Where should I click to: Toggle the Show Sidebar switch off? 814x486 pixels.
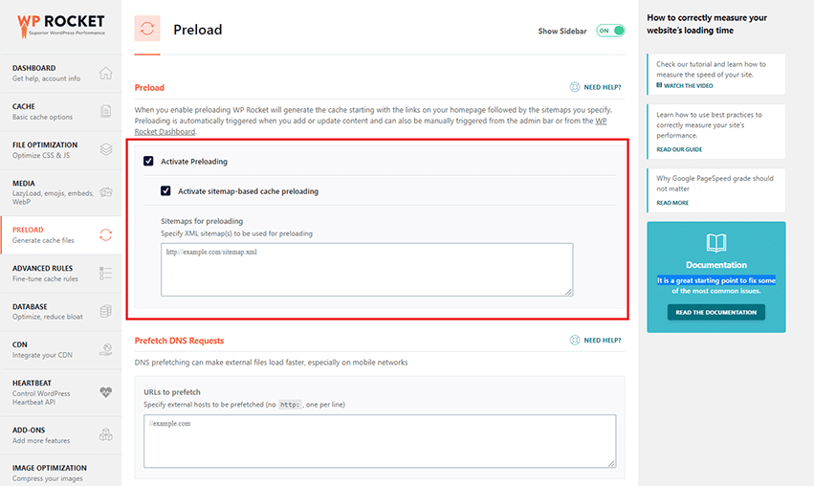[610, 31]
